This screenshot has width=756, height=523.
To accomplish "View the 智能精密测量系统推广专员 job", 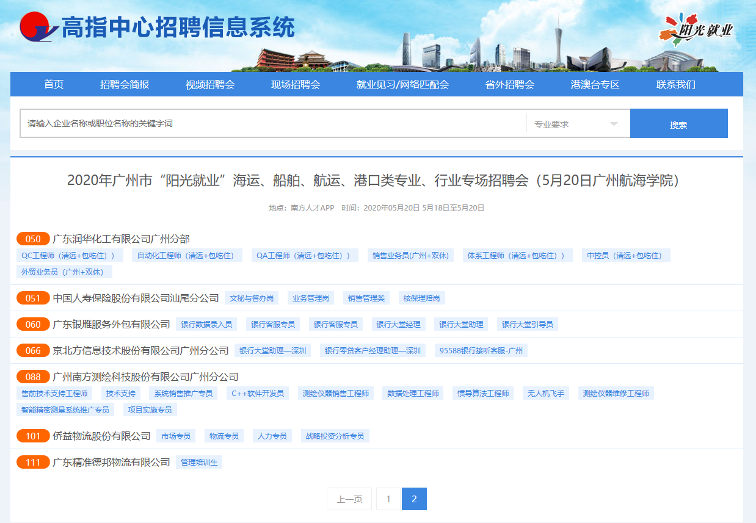I will [x=65, y=409].
